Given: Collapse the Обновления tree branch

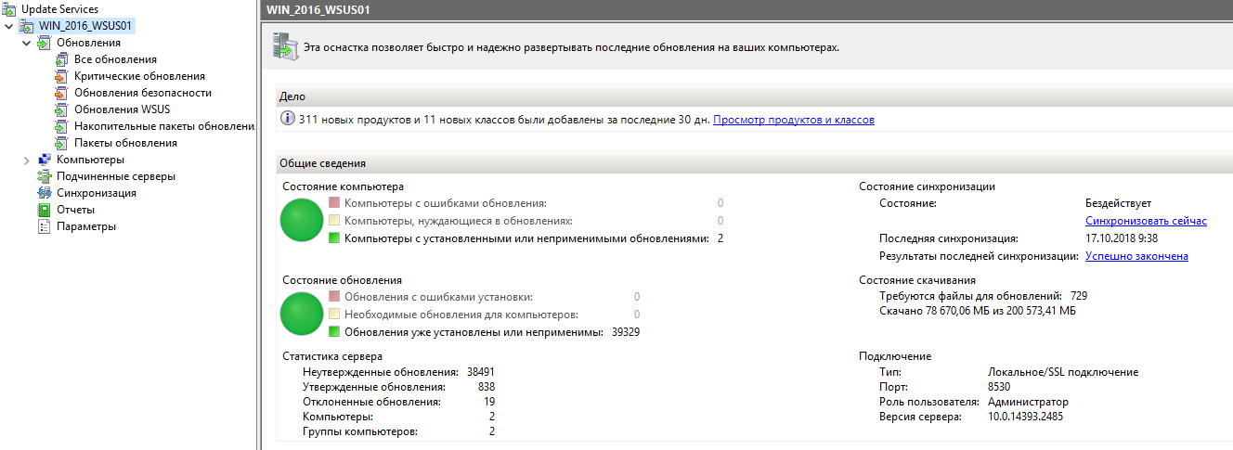Looking at the screenshot, I should tap(26, 43).
